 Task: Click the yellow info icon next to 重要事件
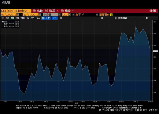tap(111, 15)
